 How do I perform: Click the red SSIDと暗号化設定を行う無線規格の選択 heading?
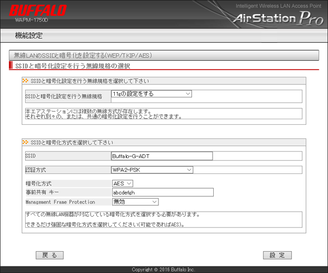click(x=72, y=66)
